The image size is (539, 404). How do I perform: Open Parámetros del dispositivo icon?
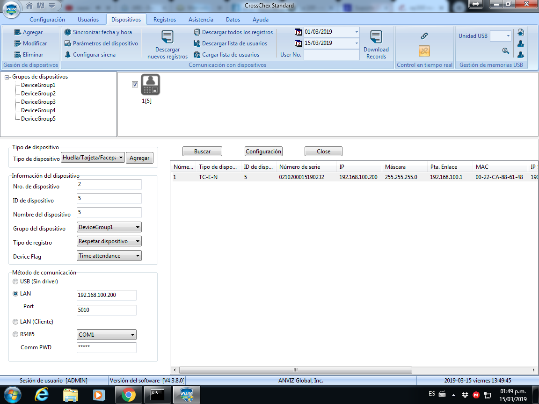click(x=68, y=43)
